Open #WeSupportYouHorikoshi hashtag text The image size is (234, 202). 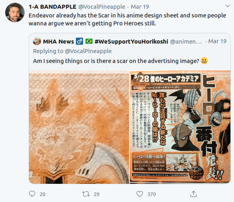pyautogui.click(x=131, y=42)
